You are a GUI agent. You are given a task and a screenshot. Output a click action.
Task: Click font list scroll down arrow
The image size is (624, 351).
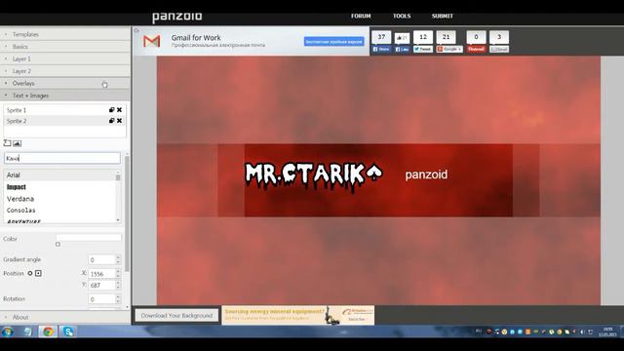point(118,220)
